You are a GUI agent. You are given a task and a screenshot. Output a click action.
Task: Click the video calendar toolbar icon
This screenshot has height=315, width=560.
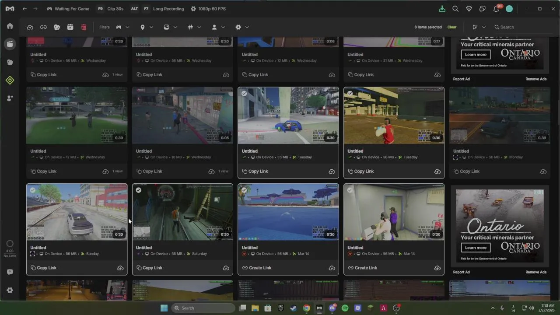[70, 27]
